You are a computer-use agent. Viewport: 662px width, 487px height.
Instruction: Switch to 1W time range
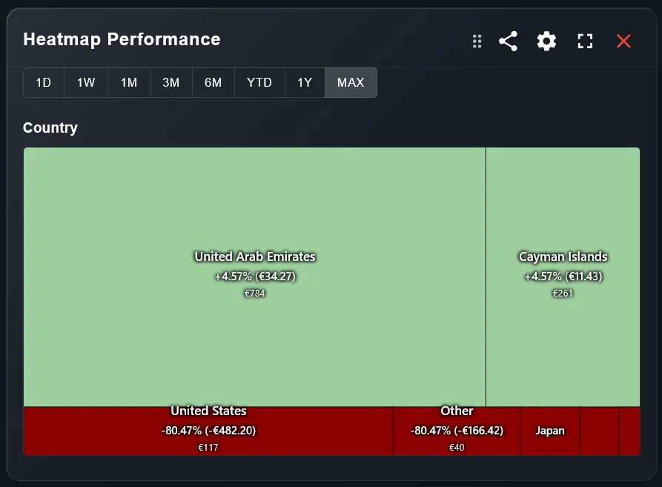click(x=86, y=83)
